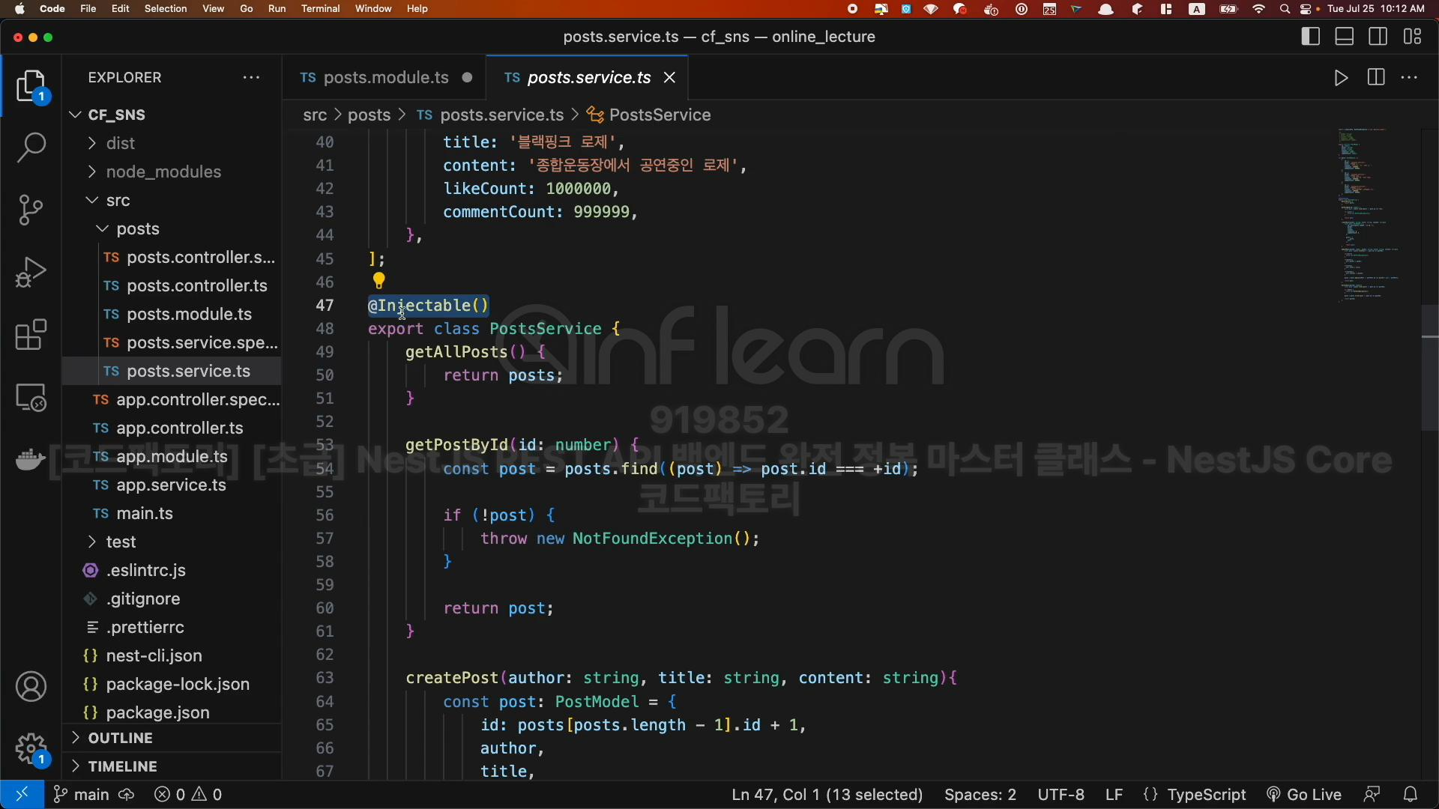Open the Extensions view

pos(31,335)
